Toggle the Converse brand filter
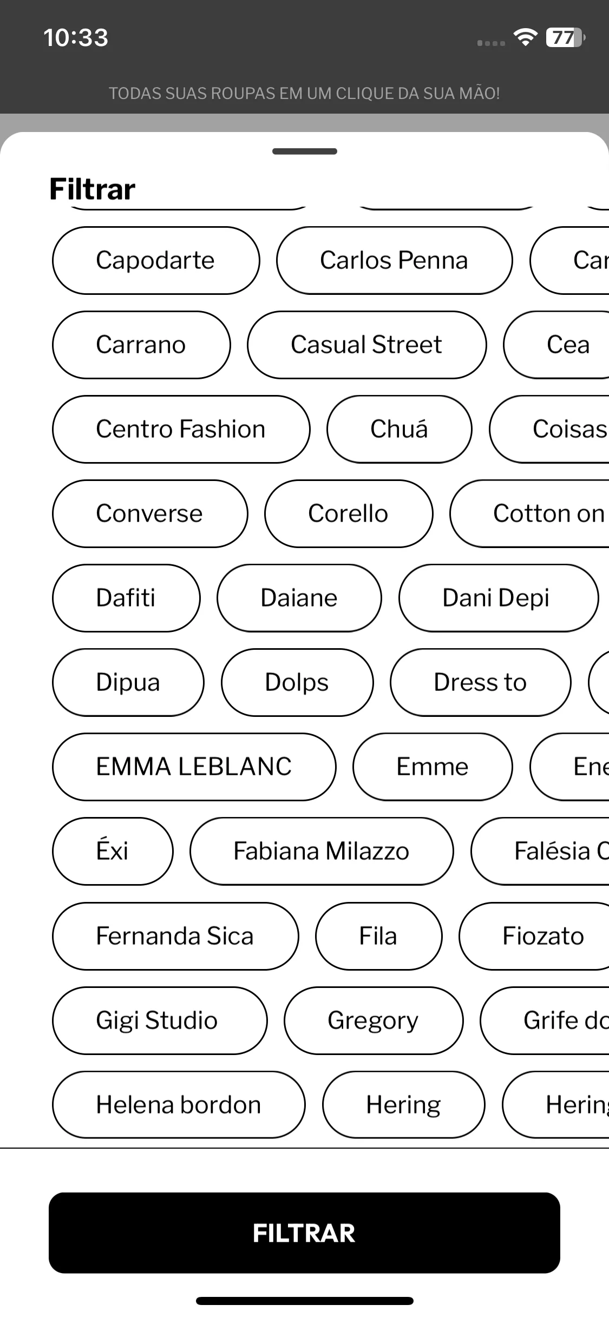 click(150, 513)
